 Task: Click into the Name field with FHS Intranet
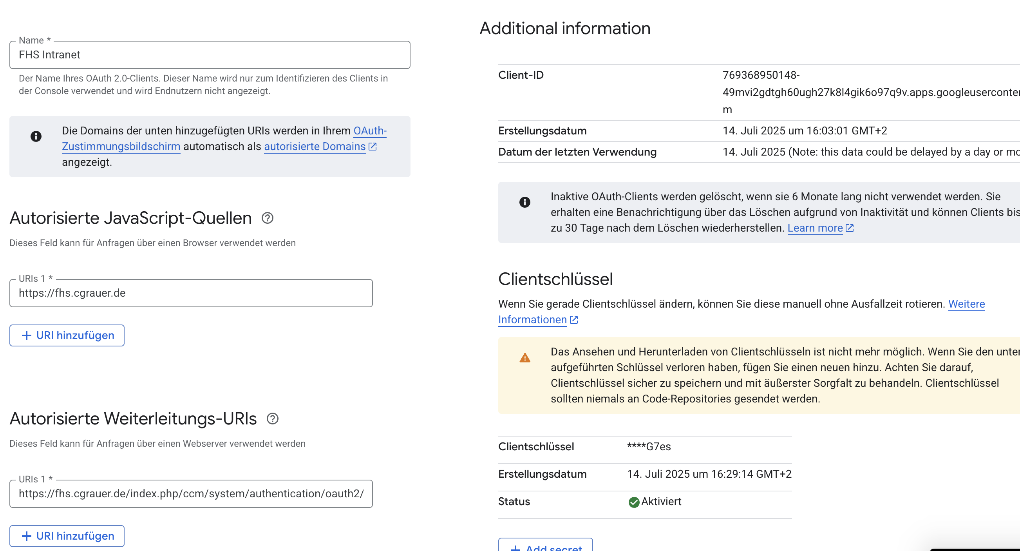click(x=210, y=54)
